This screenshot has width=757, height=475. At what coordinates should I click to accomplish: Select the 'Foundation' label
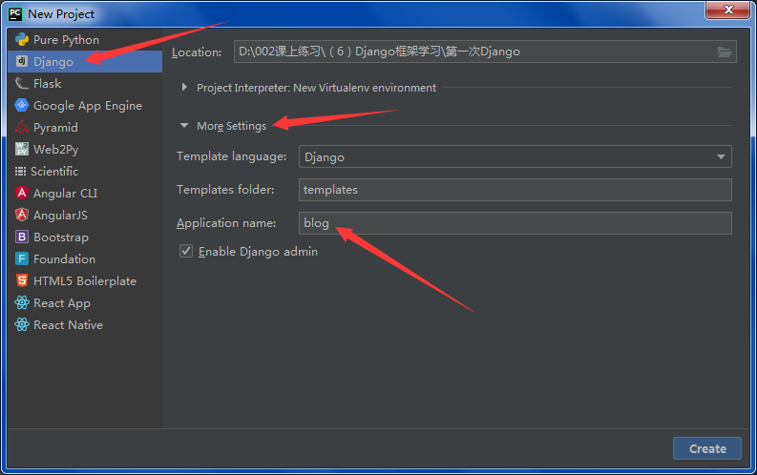[64, 258]
